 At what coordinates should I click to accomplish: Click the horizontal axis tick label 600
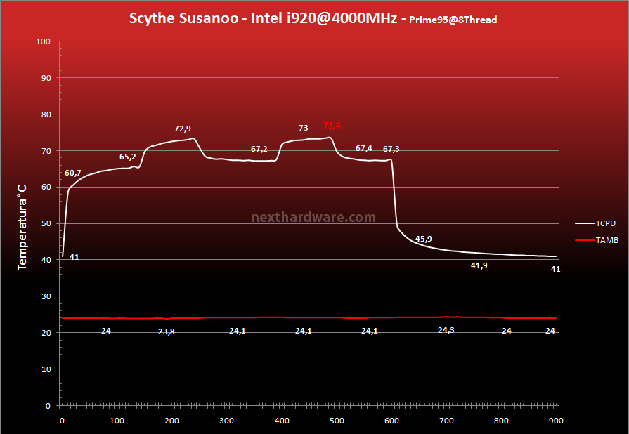point(391,421)
